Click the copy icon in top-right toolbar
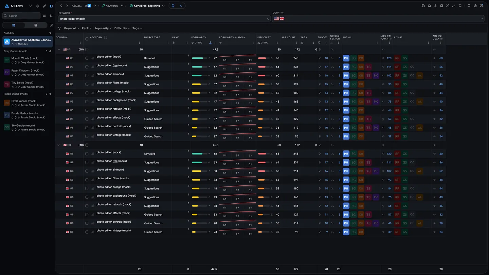The image size is (489, 275). click(423, 6)
